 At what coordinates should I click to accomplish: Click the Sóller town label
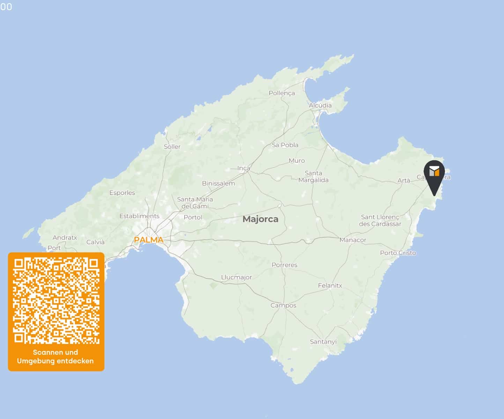[x=172, y=147]
